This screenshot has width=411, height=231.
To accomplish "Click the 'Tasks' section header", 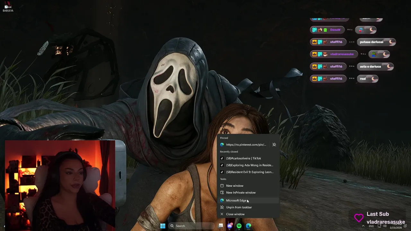I will pos(223,179).
